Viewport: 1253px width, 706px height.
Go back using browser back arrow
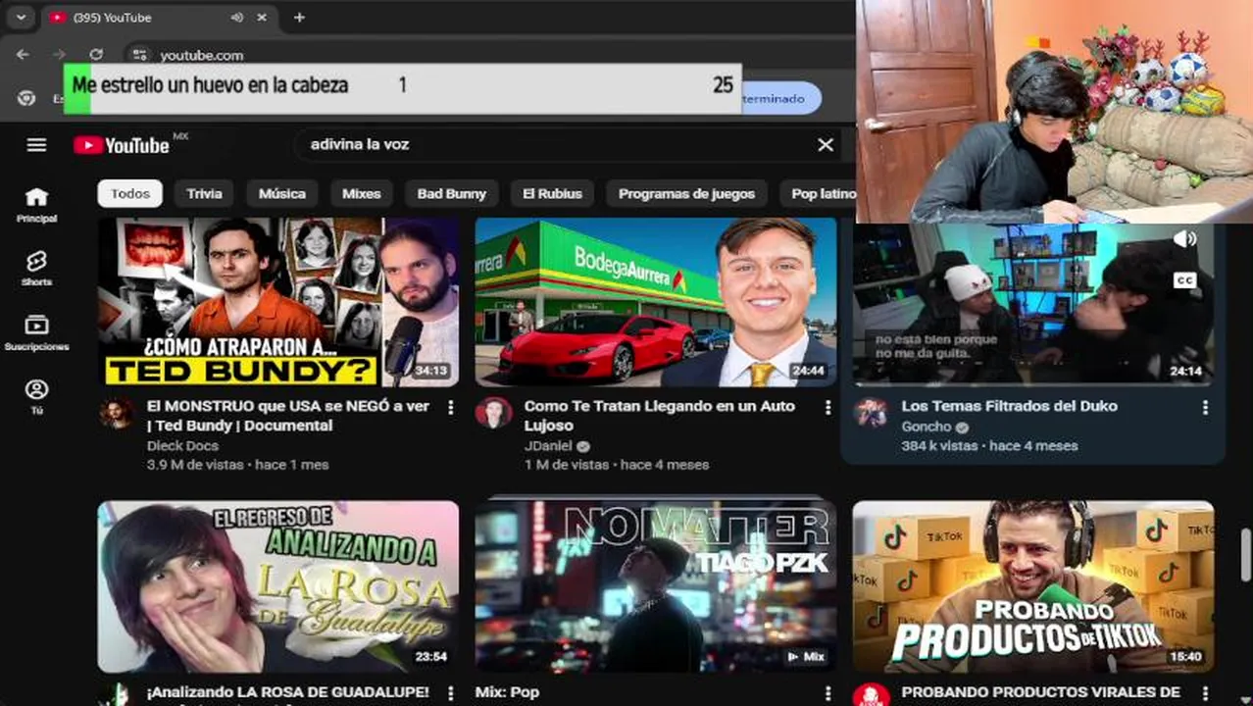pyautogui.click(x=23, y=55)
